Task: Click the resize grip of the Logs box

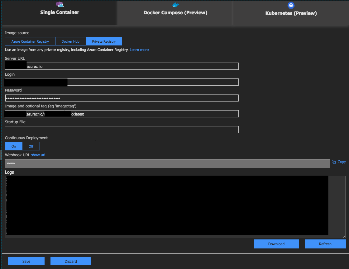Action: (344, 237)
